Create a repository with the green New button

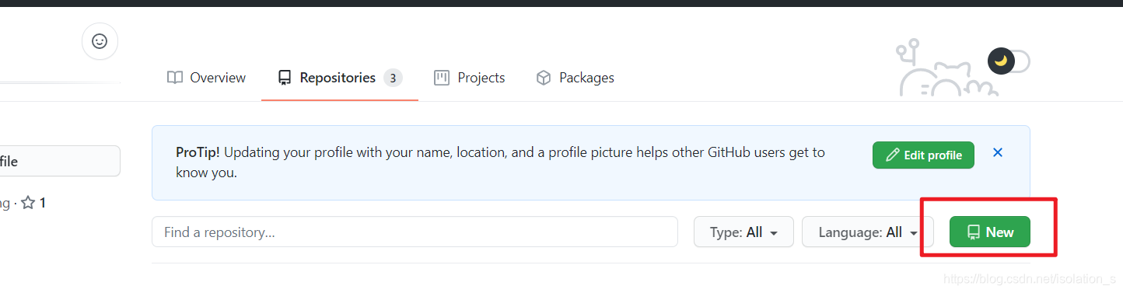(x=989, y=232)
